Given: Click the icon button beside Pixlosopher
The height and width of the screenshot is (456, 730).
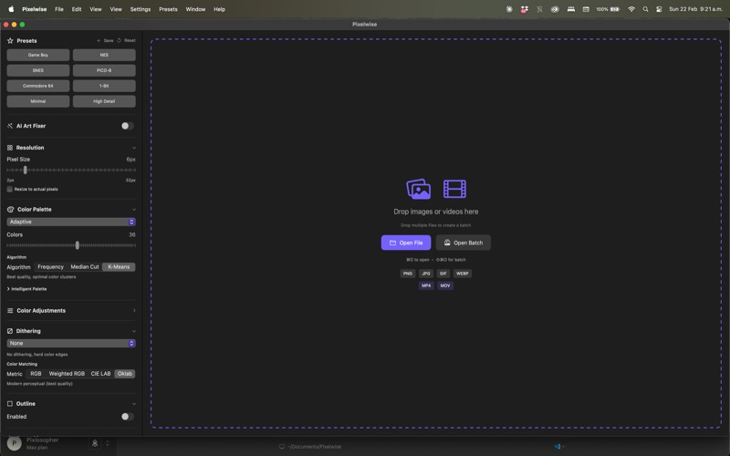Looking at the screenshot, I should (x=95, y=443).
